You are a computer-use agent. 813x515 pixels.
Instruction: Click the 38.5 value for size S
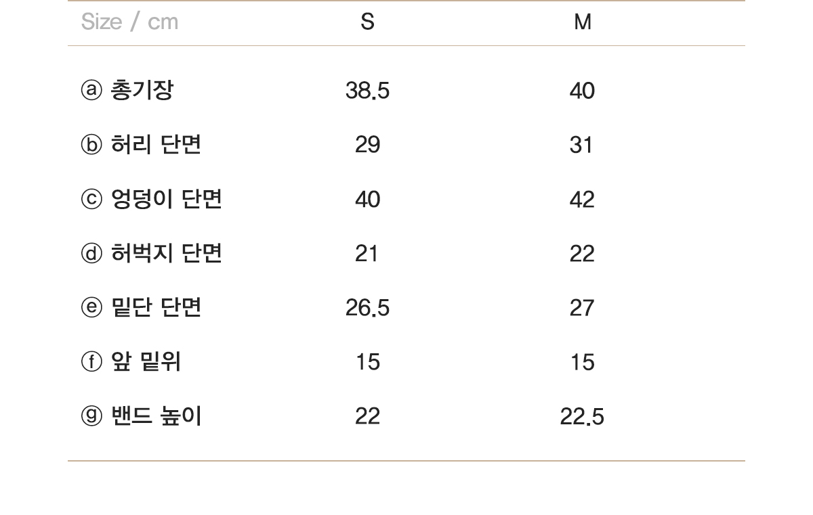point(367,91)
